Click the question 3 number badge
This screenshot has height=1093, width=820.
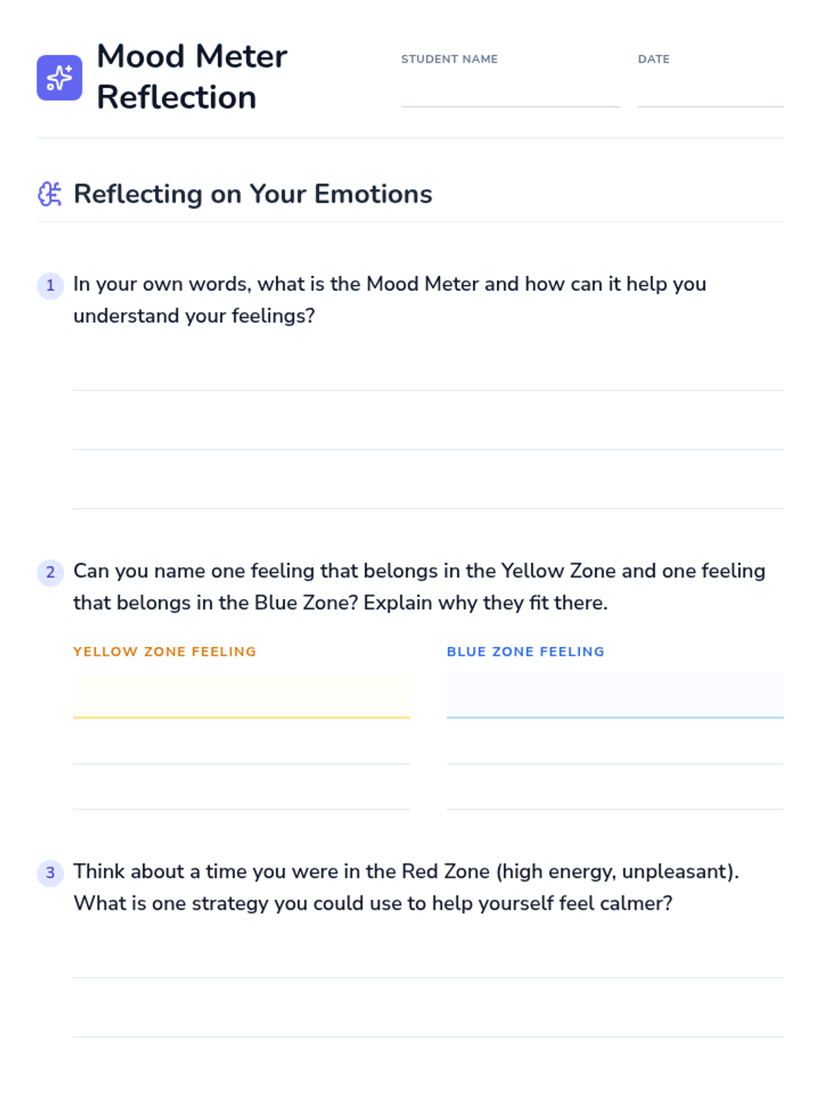50,873
